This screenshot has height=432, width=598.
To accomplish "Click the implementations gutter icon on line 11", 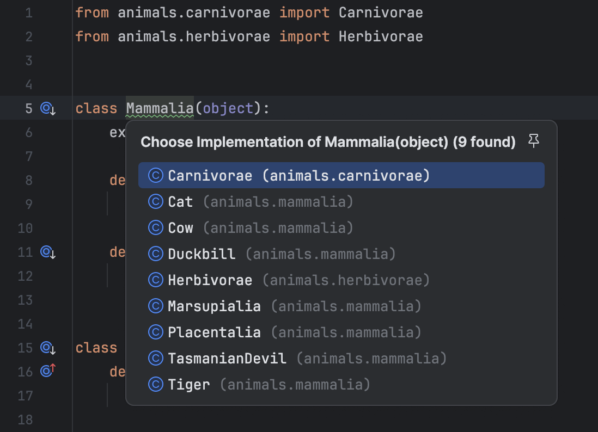I will point(46,252).
